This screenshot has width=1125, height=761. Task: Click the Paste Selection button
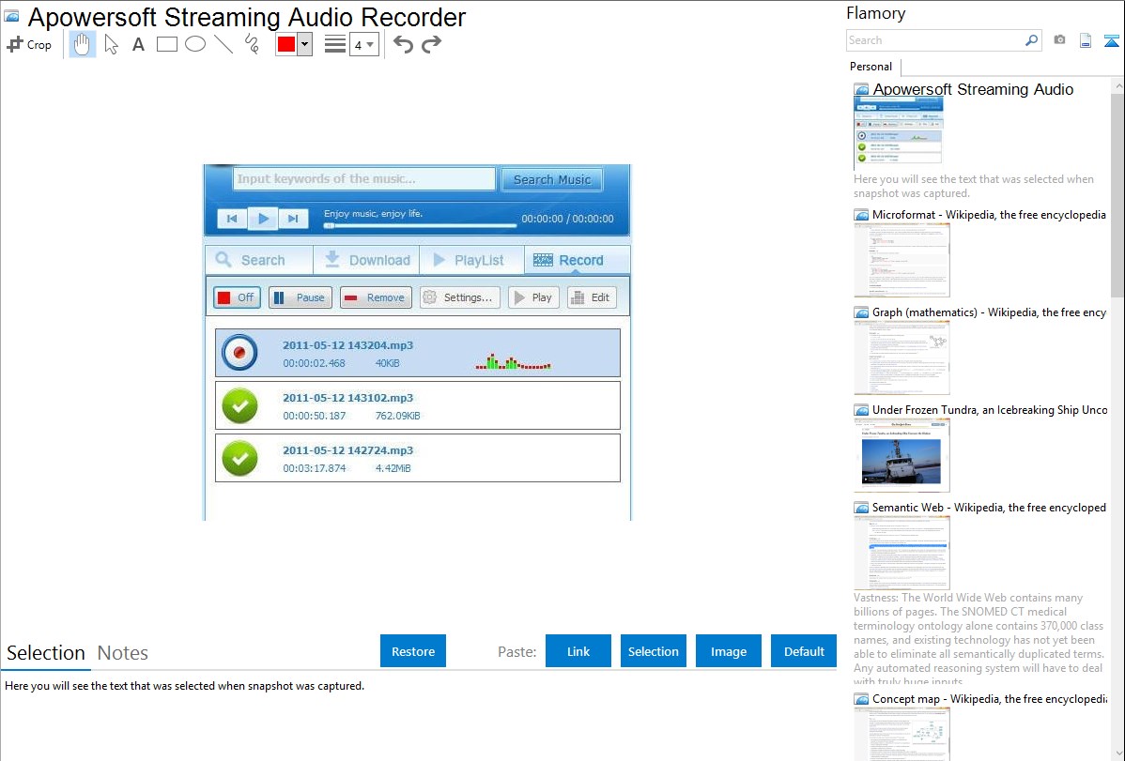tap(653, 651)
